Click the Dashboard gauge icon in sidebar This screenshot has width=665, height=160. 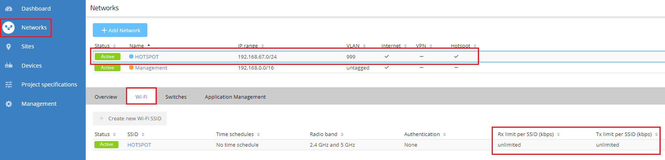(9, 9)
